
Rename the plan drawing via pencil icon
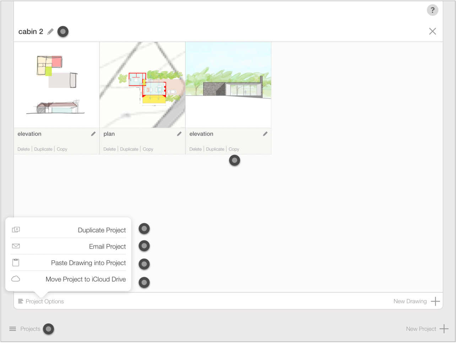tap(179, 134)
